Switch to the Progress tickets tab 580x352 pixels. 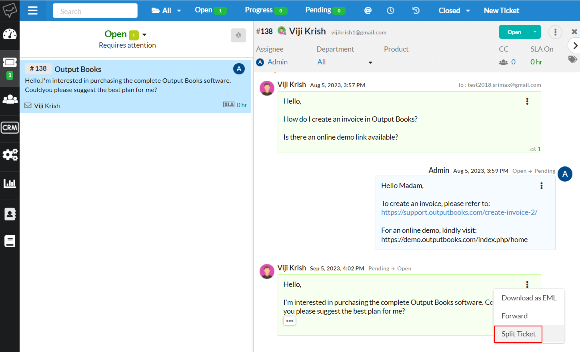266,10
